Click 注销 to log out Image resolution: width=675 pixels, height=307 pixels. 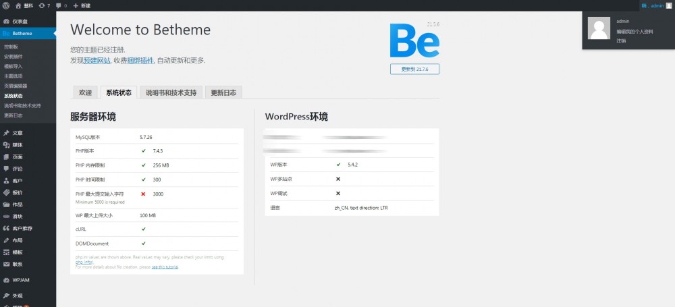click(x=621, y=40)
